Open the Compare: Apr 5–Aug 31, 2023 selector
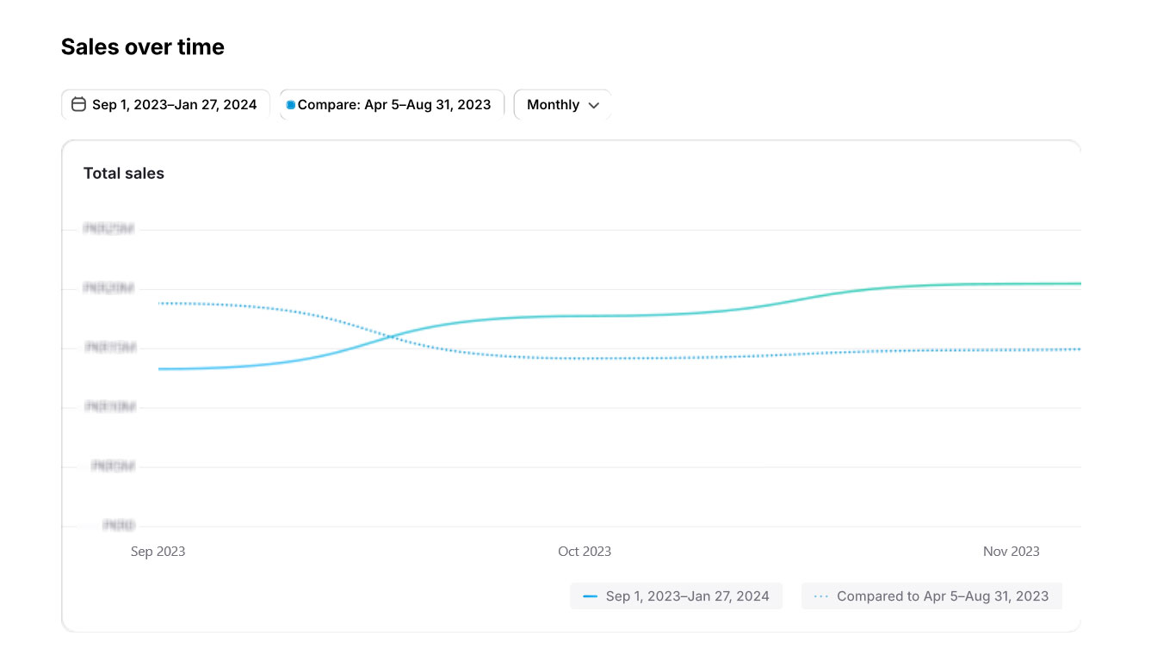Screen dimensions: 1151x648 pyautogui.click(x=393, y=105)
